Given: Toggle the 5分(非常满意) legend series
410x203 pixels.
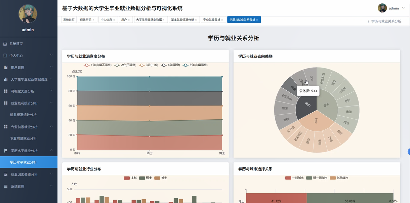Looking at the screenshot, I should click(x=195, y=65).
